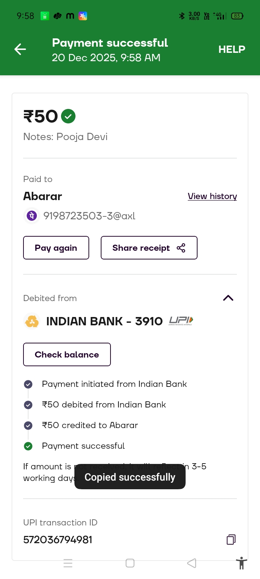Open View history link
This screenshot has width=260, height=579.
click(x=212, y=196)
